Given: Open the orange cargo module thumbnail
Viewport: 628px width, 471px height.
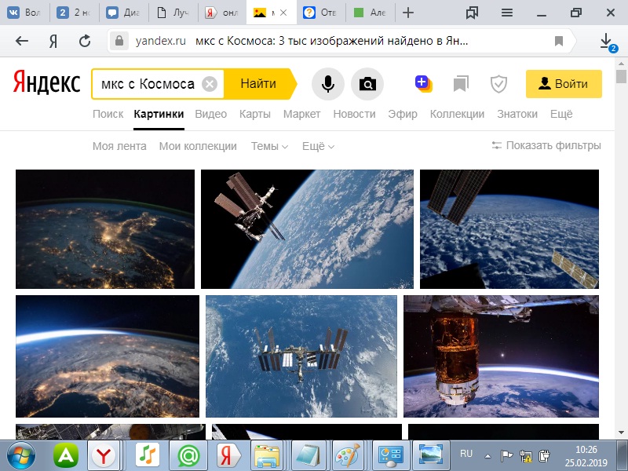Looking at the screenshot, I should [x=501, y=356].
